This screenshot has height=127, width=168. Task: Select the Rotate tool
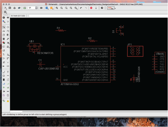8,31
